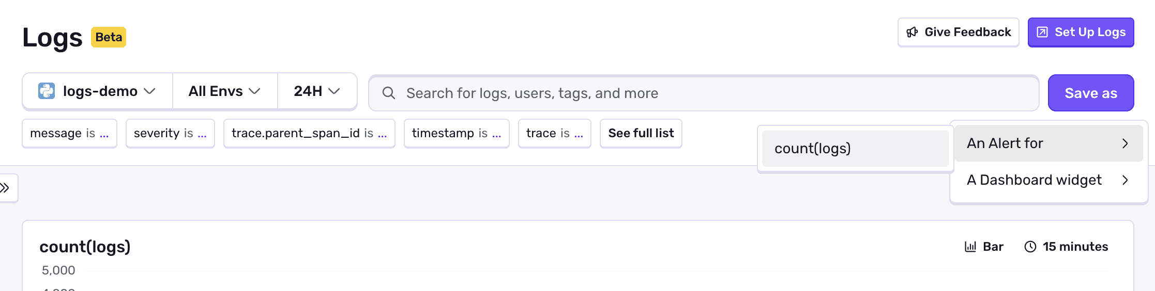
Task: Click the Python project icon beside logs-demo
Action: point(47,91)
